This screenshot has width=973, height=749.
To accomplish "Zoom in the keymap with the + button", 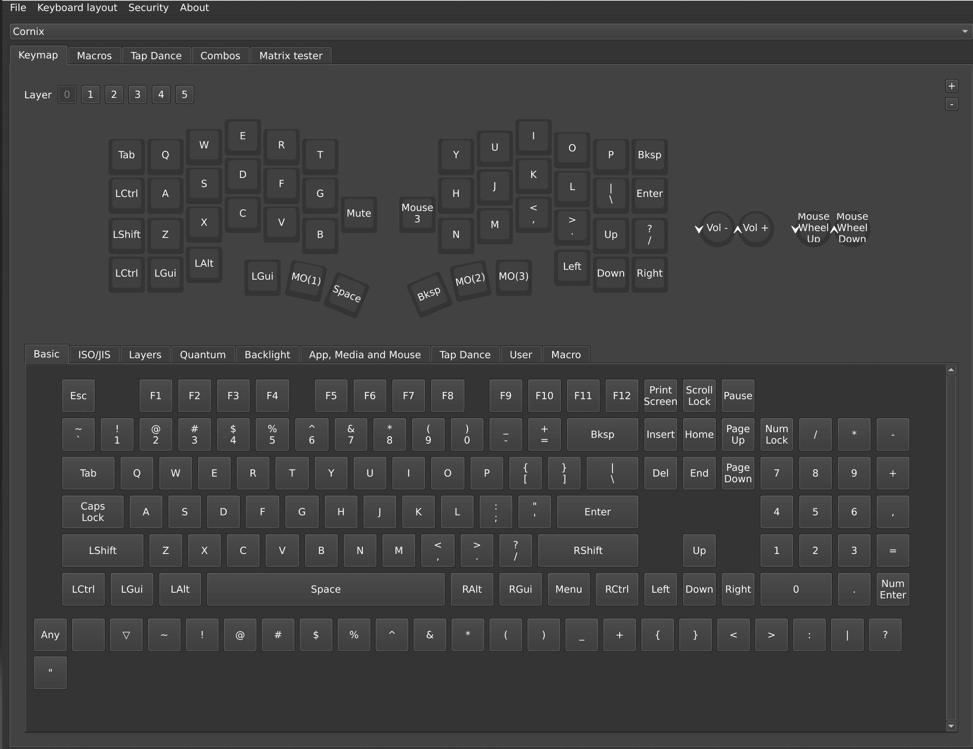I will click(x=952, y=86).
